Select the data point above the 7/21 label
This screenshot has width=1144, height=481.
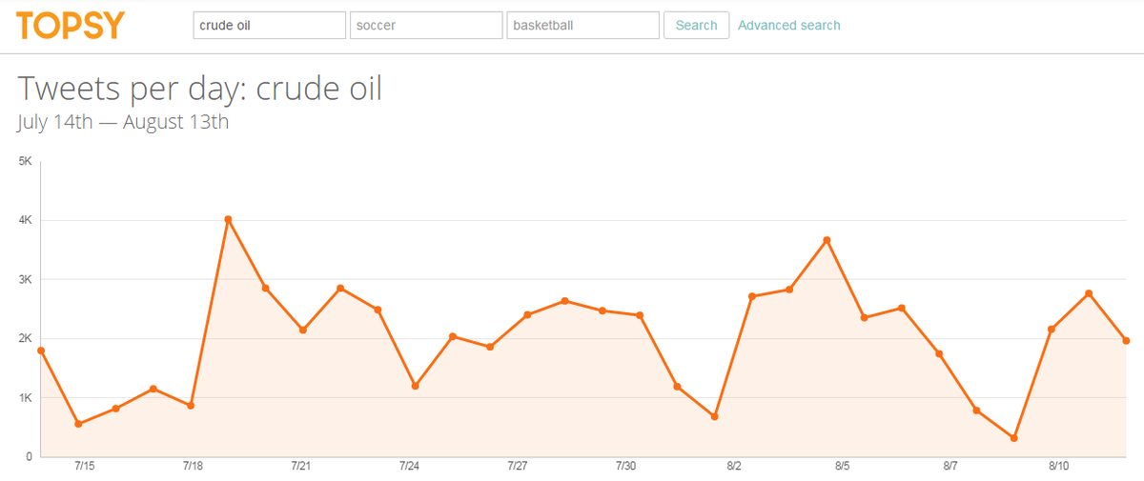pos(302,330)
